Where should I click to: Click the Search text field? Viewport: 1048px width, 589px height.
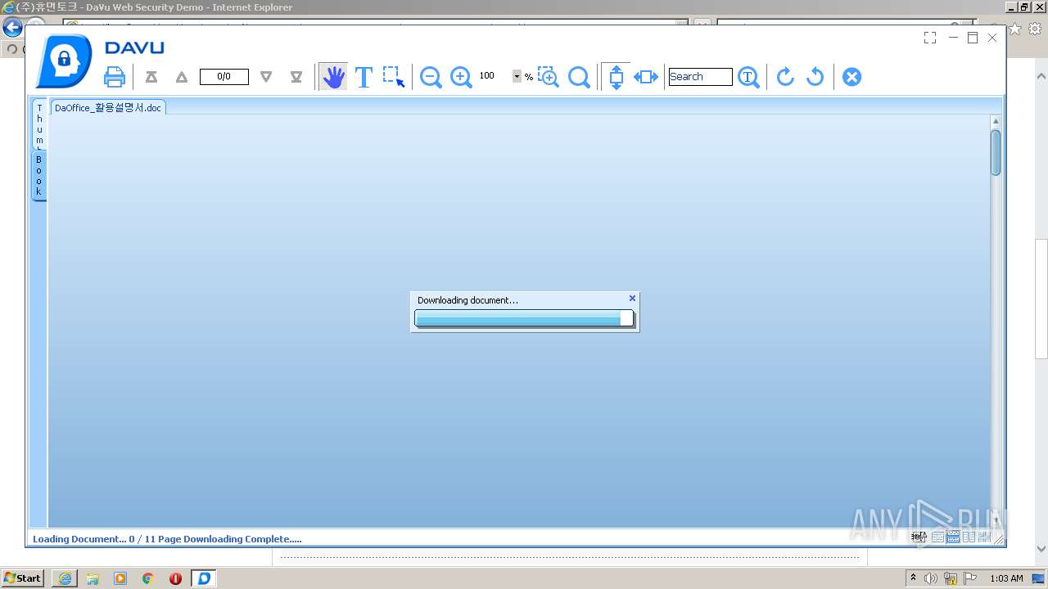coord(700,77)
